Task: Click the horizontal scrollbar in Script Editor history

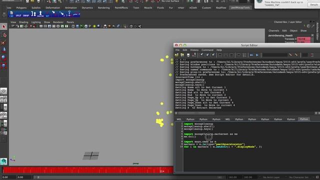Action: tap(196, 113)
